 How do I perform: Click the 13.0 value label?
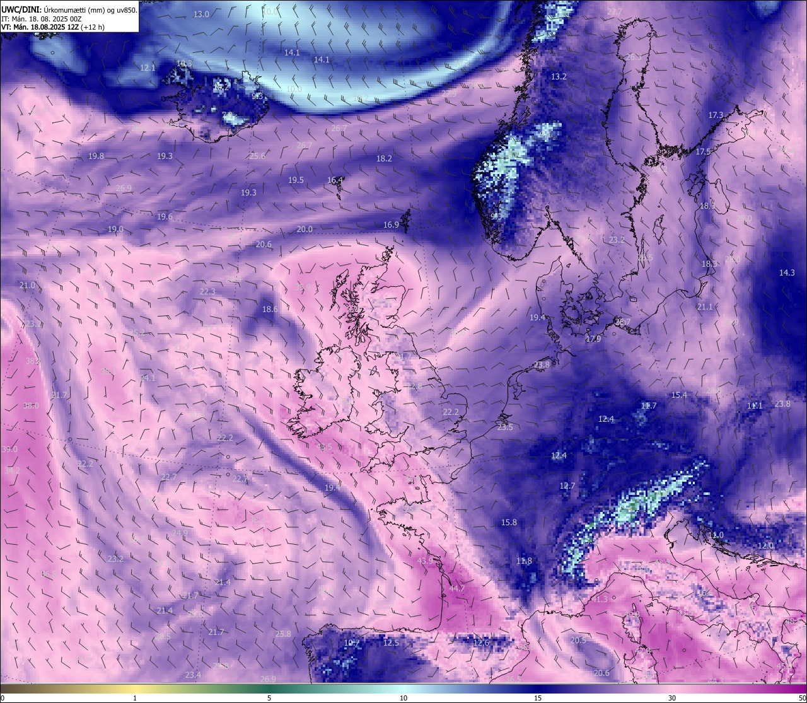coord(202,14)
